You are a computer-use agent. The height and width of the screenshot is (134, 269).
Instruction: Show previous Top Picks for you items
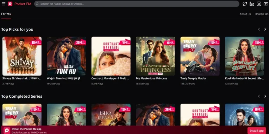(x=259, y=29)
